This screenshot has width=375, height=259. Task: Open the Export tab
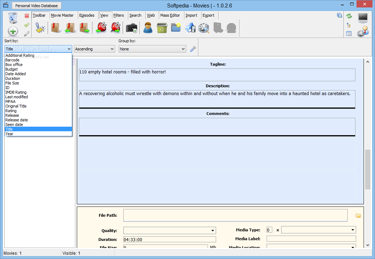pyautogui.click(x=209, y=15)
